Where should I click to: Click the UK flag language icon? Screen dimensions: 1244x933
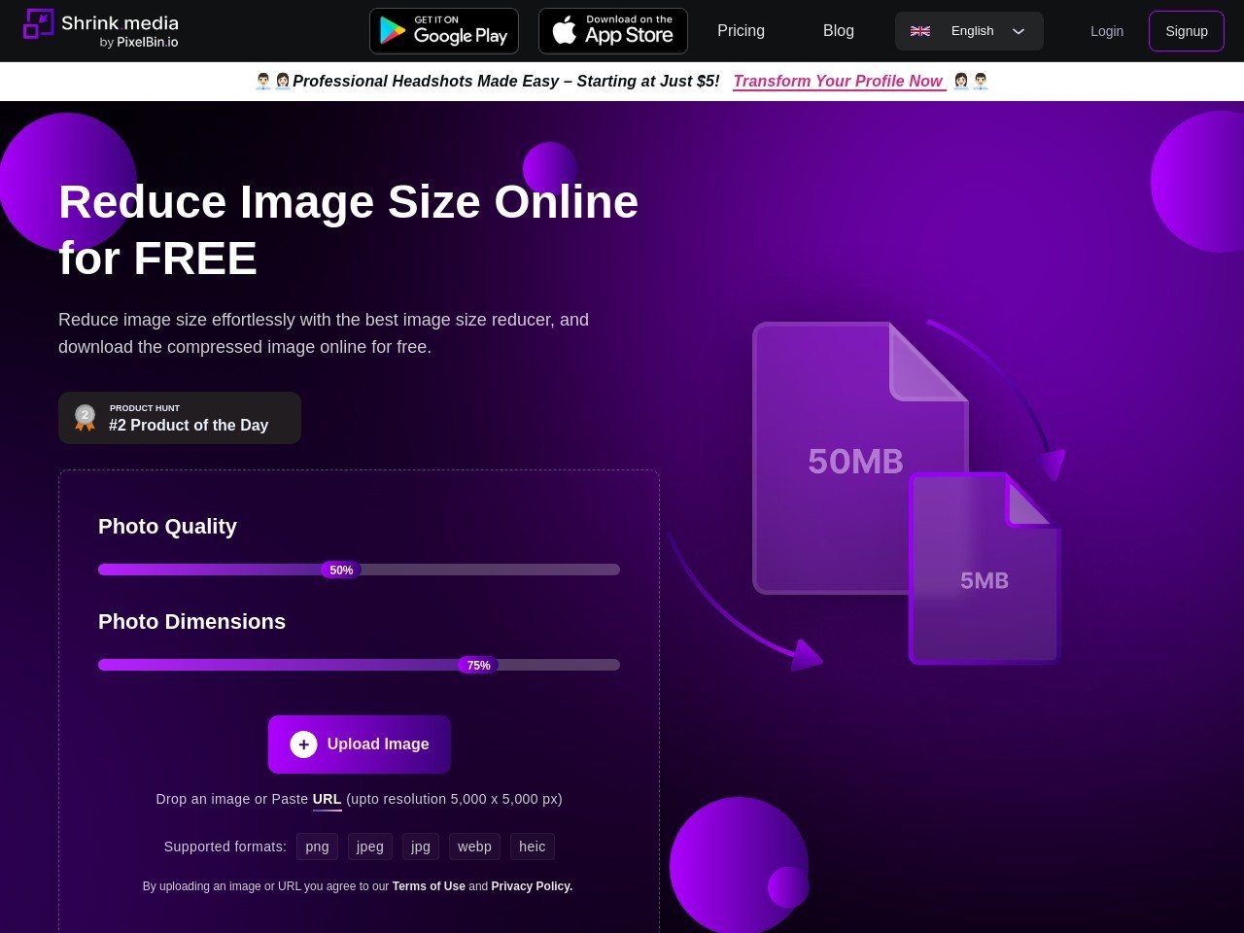coord(920,31)
